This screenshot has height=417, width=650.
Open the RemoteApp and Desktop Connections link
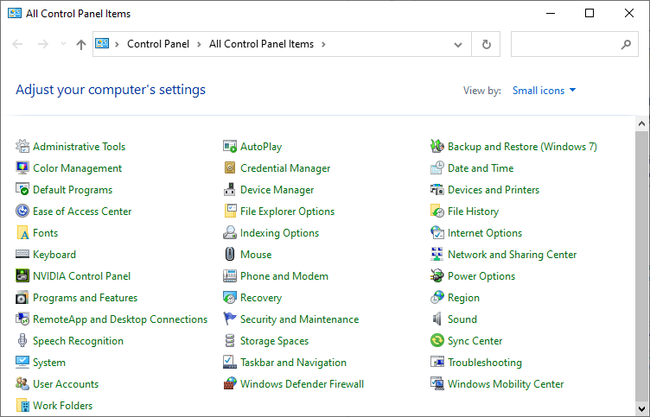[120, 319]
